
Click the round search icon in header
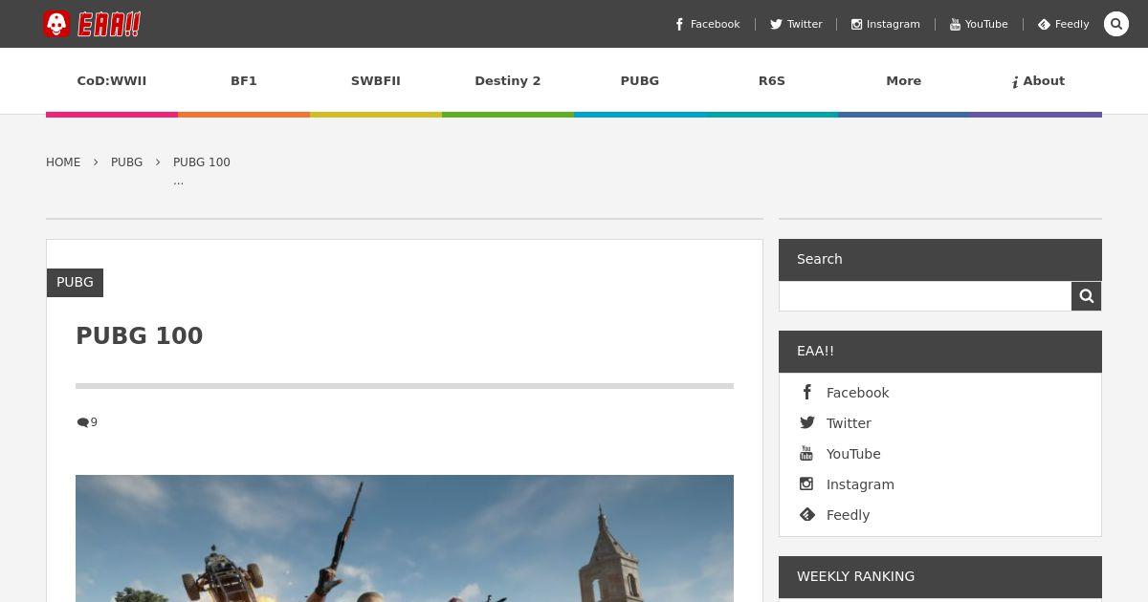coord(1116,24)
